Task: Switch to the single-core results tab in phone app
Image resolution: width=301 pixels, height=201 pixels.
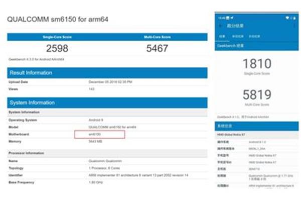Action: (238, 36)
